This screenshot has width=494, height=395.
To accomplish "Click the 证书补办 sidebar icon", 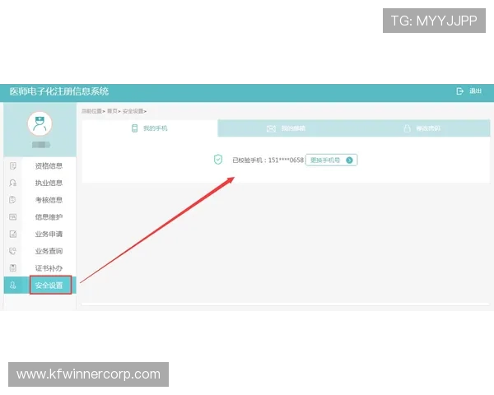I will click(13, 268).
